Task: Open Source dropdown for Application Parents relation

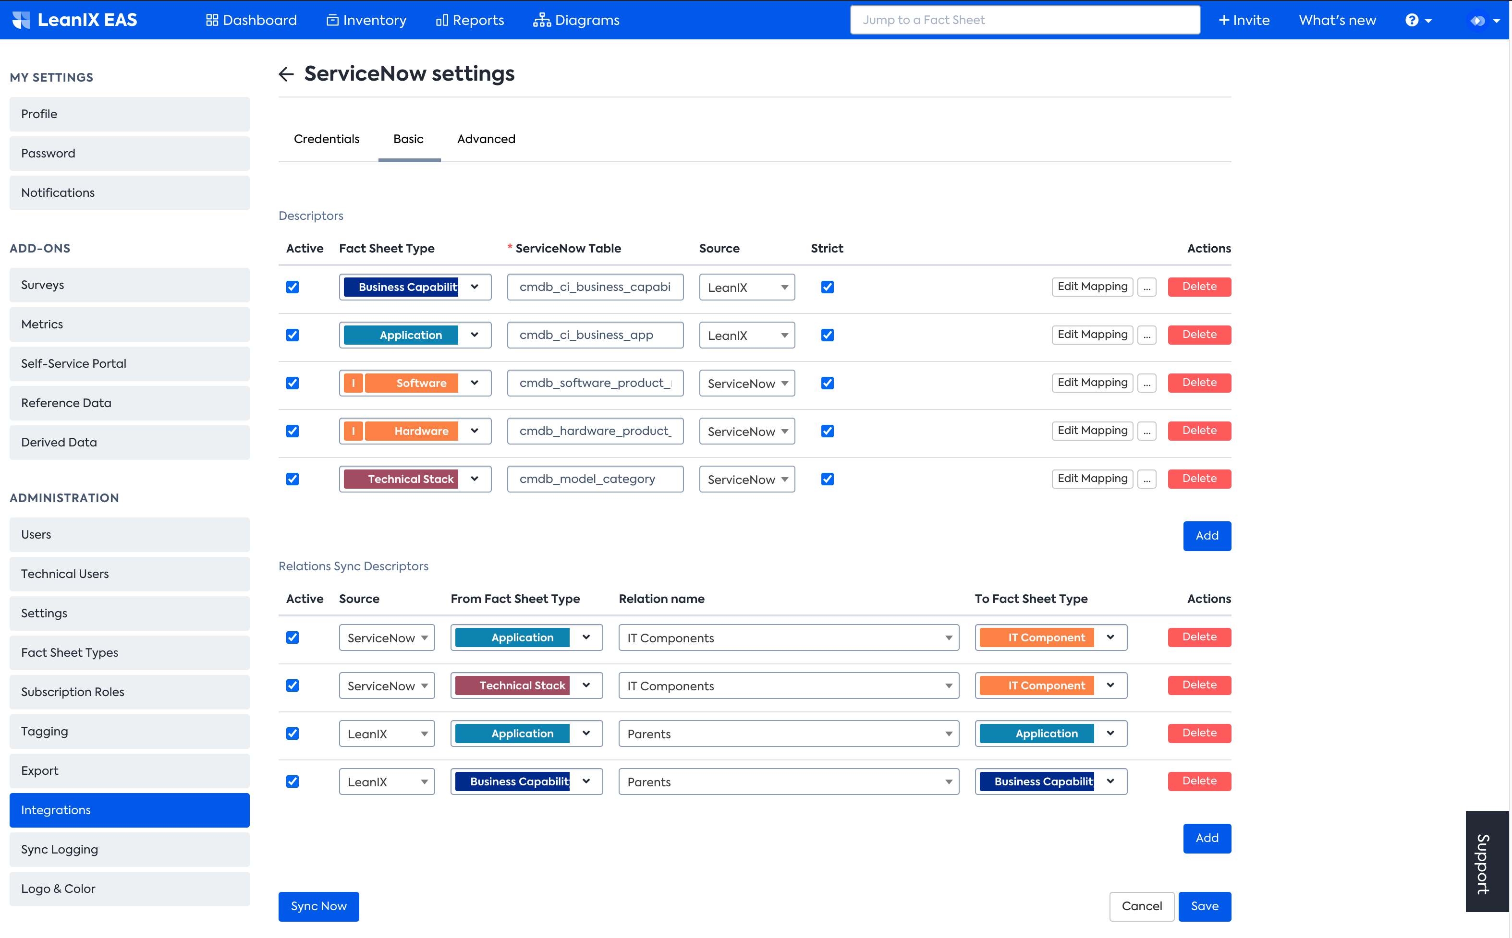Action: 387,734
